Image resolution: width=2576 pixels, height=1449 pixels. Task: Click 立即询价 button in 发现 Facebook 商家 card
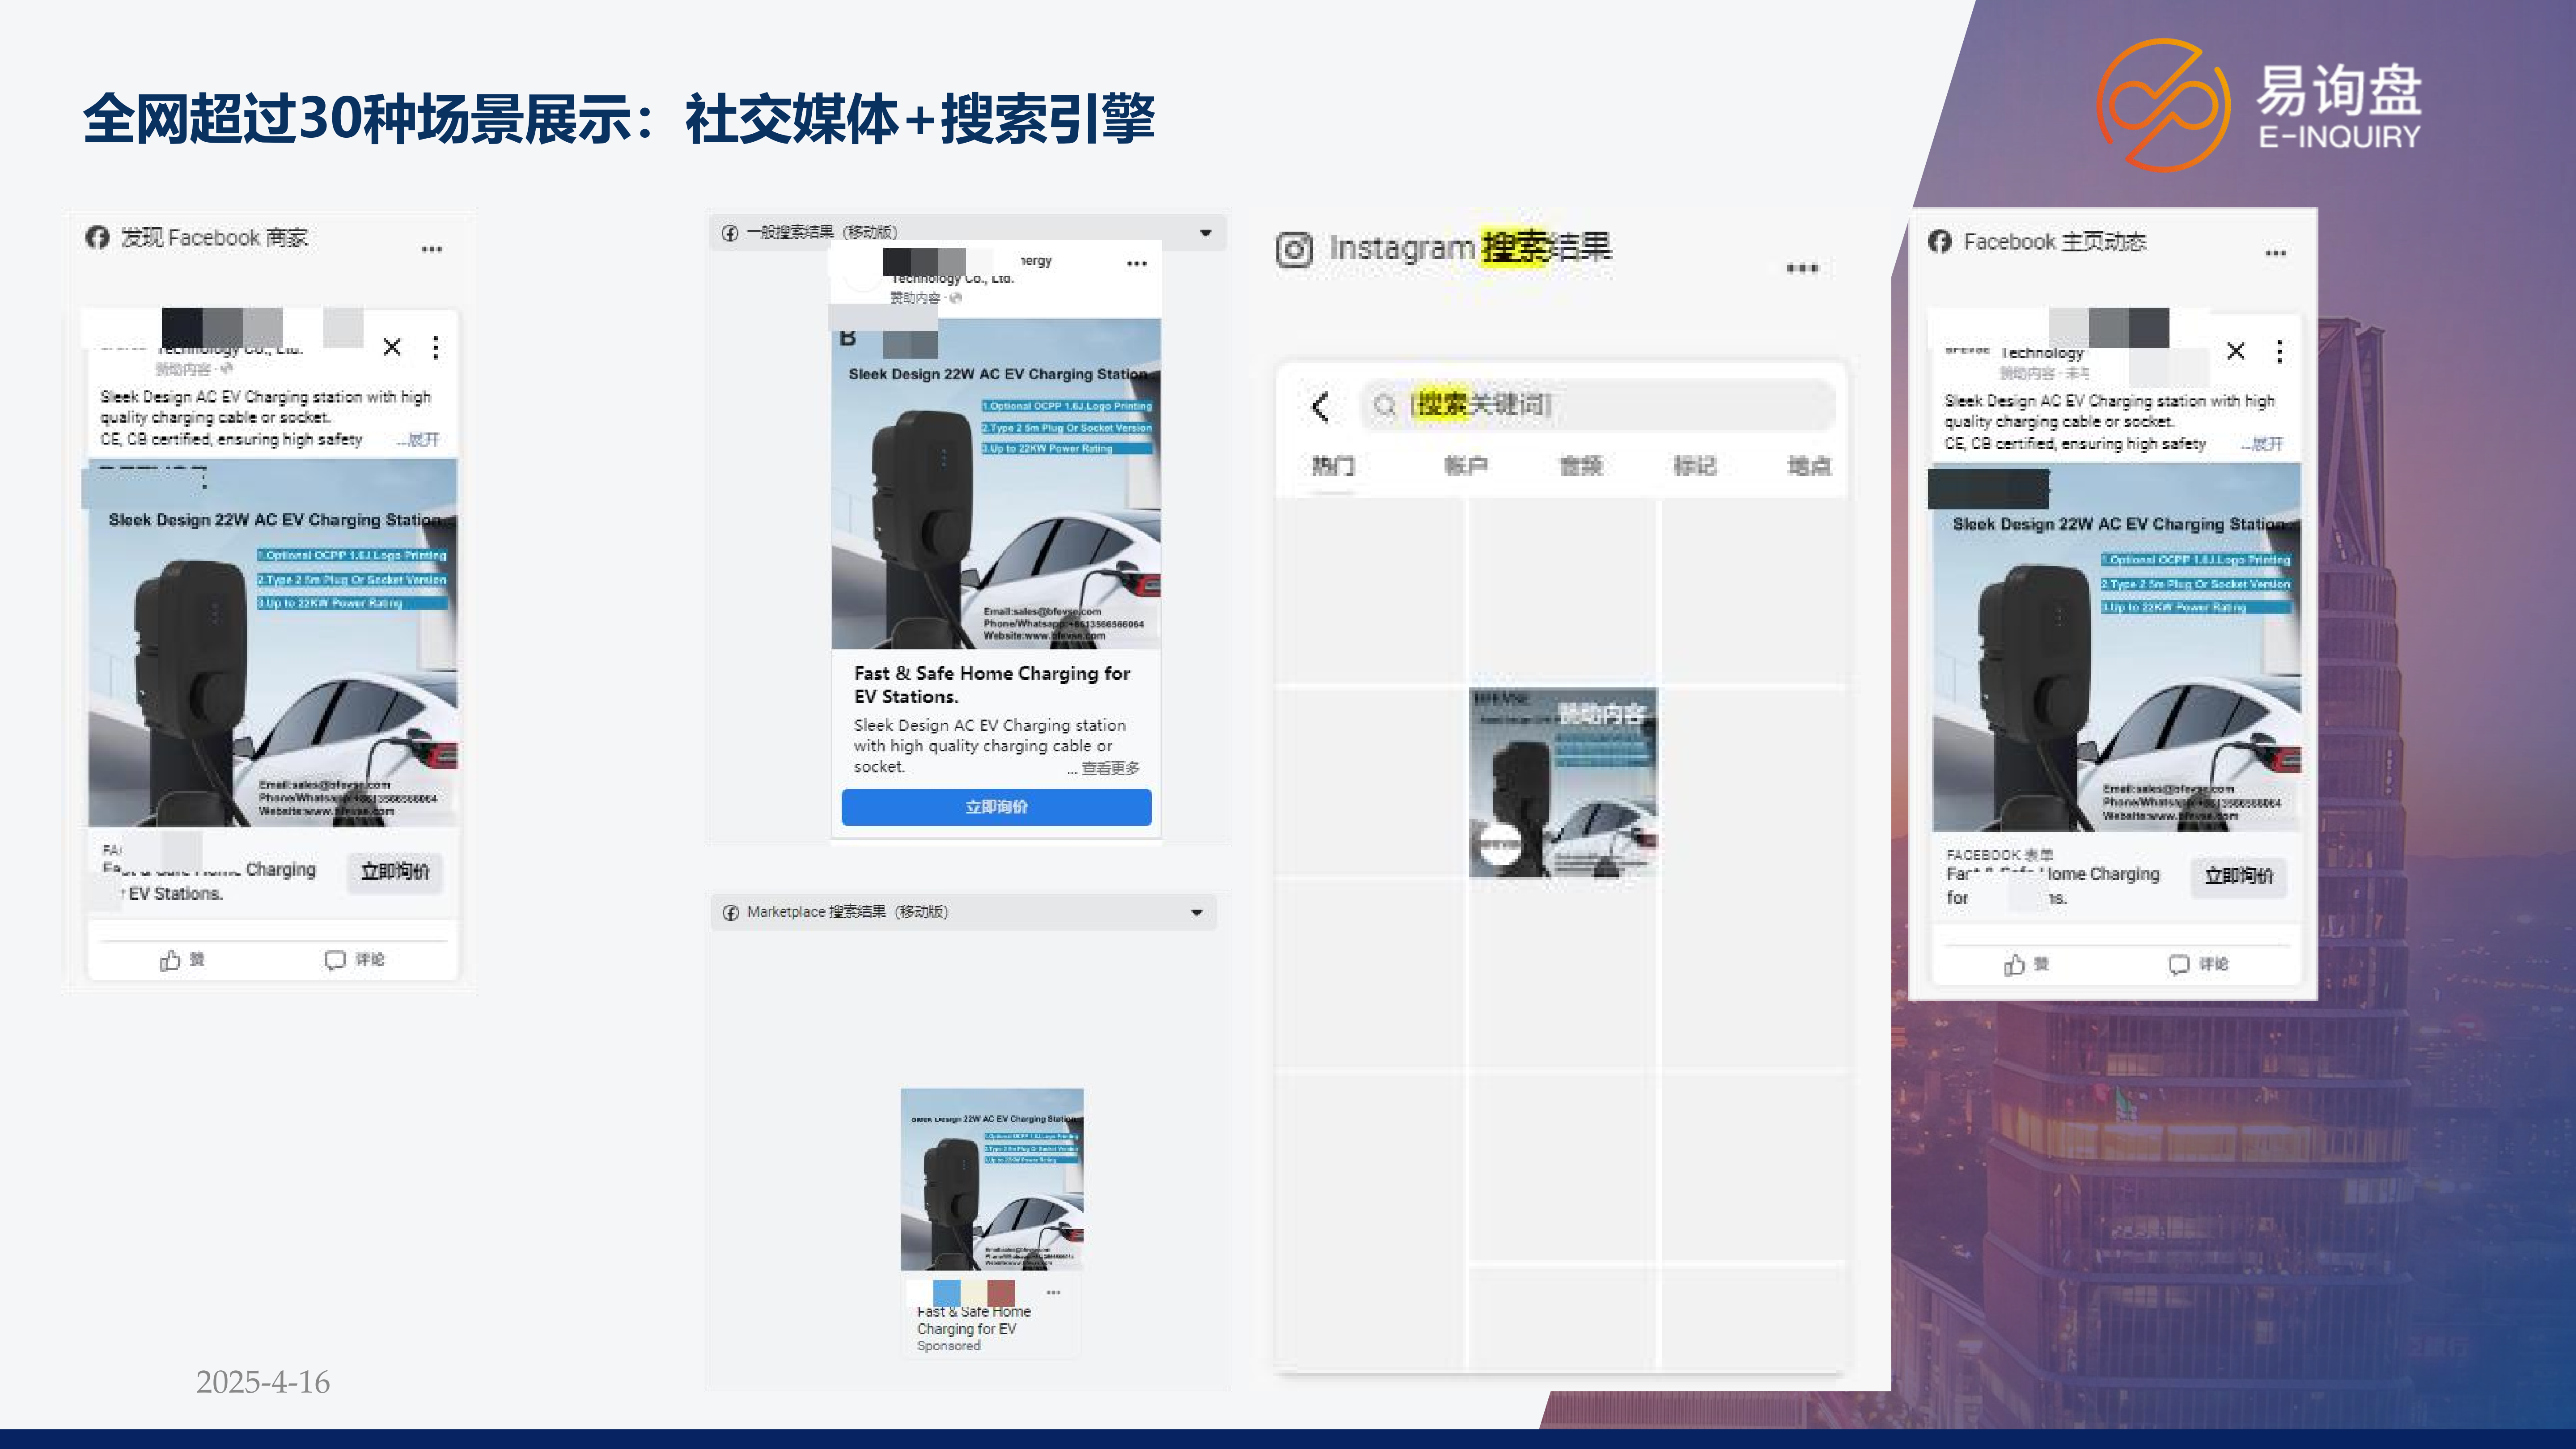coord(395,872)
